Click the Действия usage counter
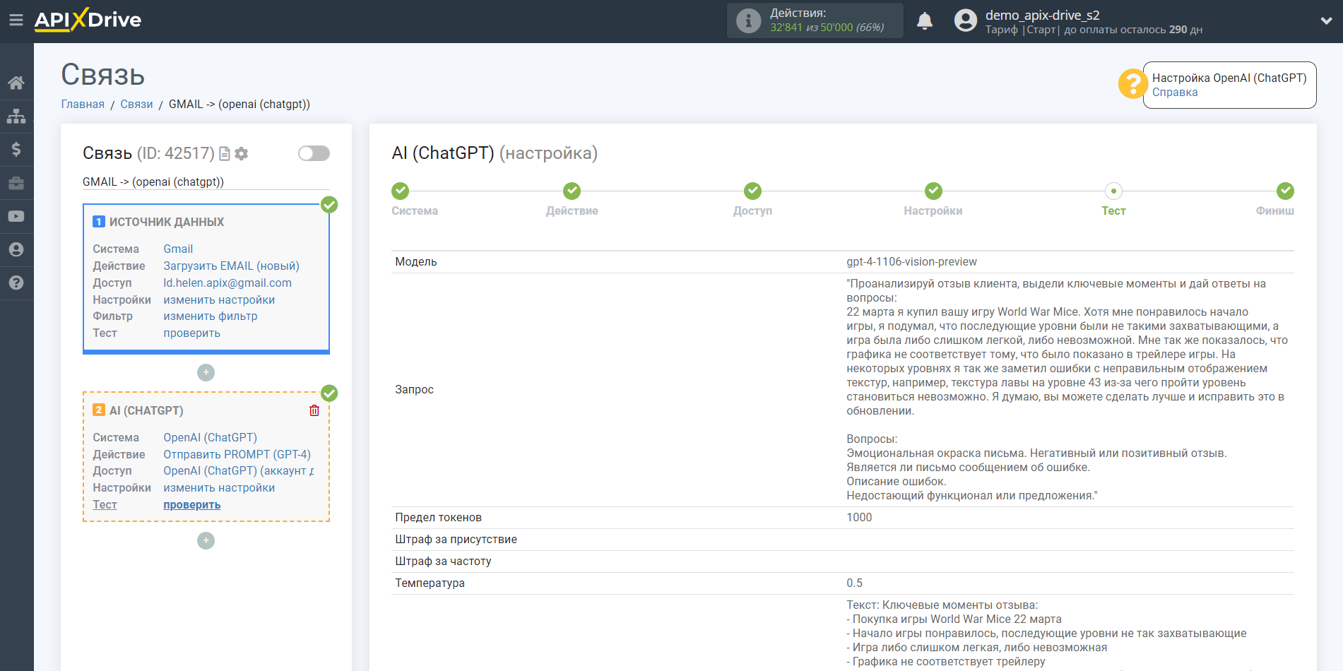This screenshot has height=671, width=1343. tap(815, 20)
